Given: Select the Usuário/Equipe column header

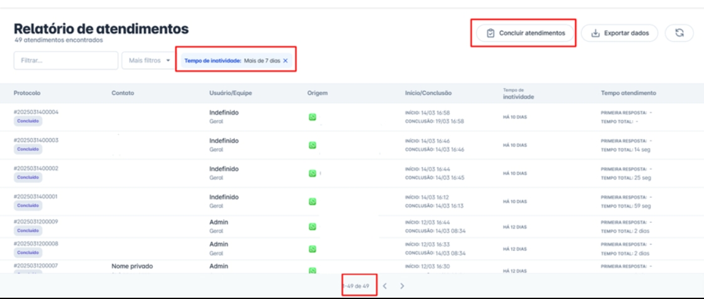Looking at the screenshot, I should tap(230, 93).
